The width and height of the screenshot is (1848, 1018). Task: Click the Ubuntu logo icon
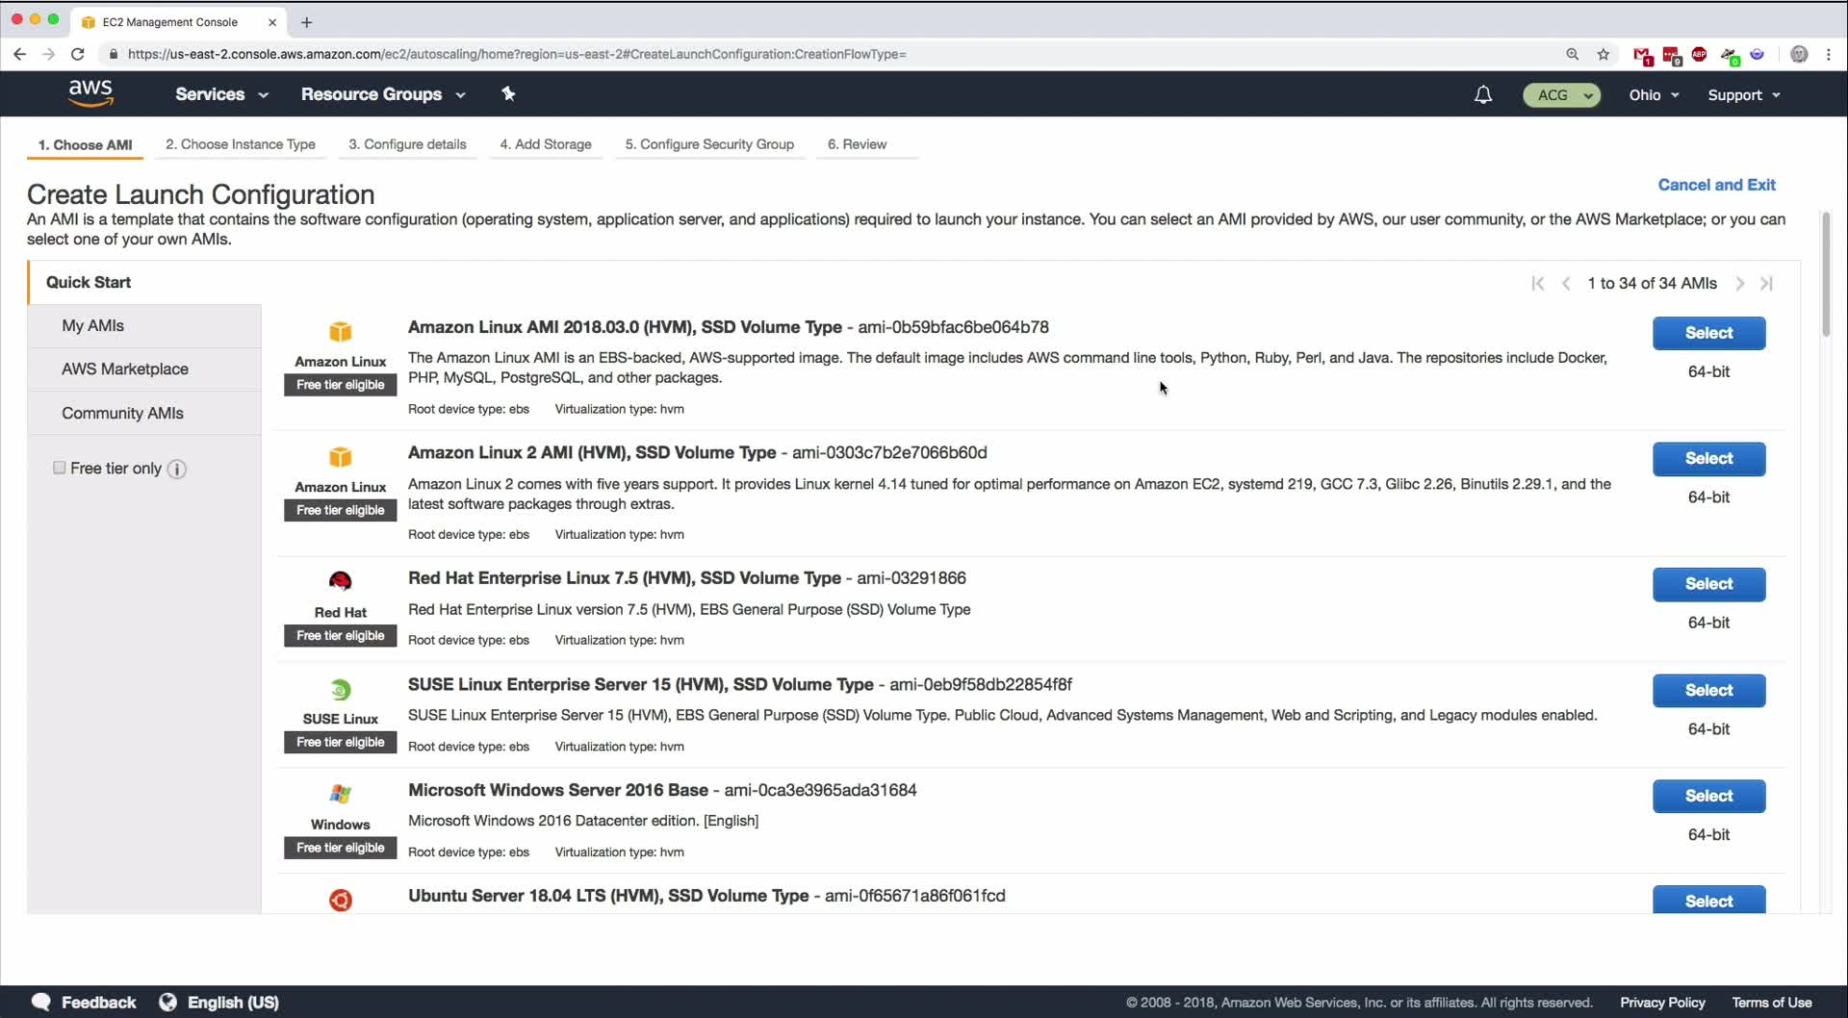[x=341, y=900]
